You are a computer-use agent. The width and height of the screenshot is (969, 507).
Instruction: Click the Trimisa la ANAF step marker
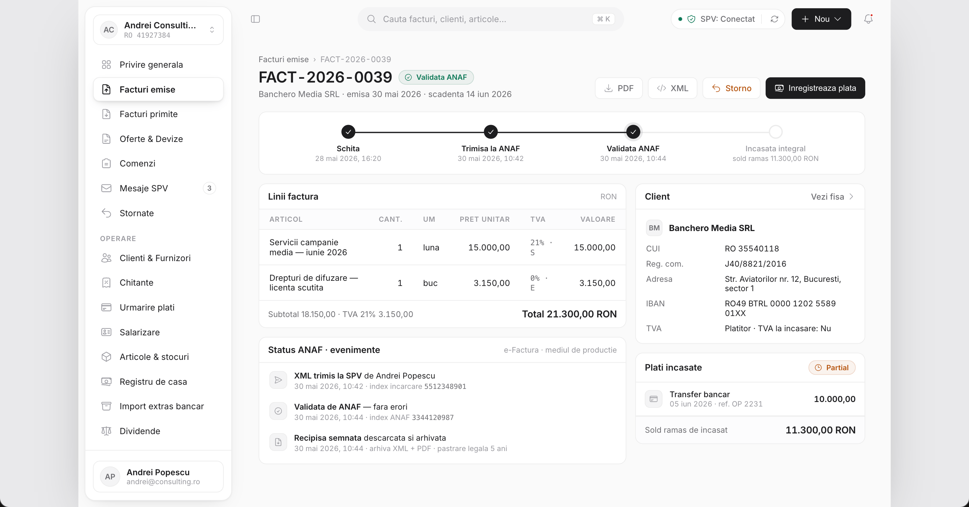490,132
